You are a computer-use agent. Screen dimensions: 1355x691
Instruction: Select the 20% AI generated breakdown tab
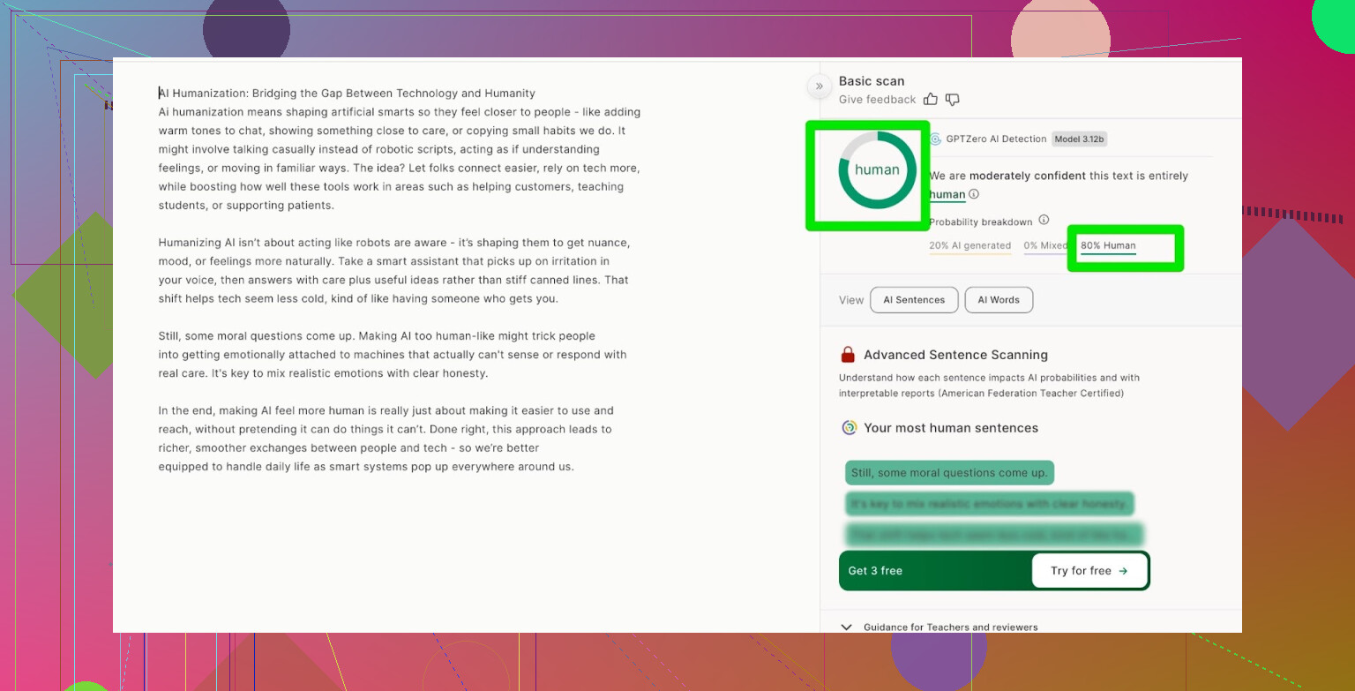click(969, 246)
